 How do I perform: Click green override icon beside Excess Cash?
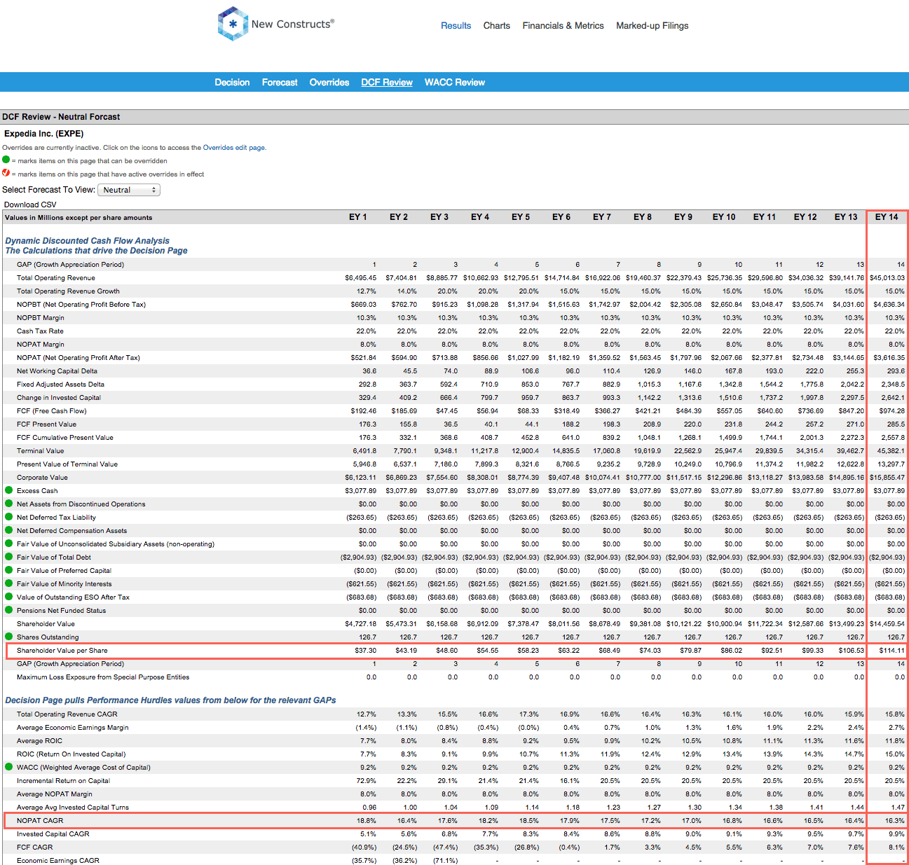point(8,490)
